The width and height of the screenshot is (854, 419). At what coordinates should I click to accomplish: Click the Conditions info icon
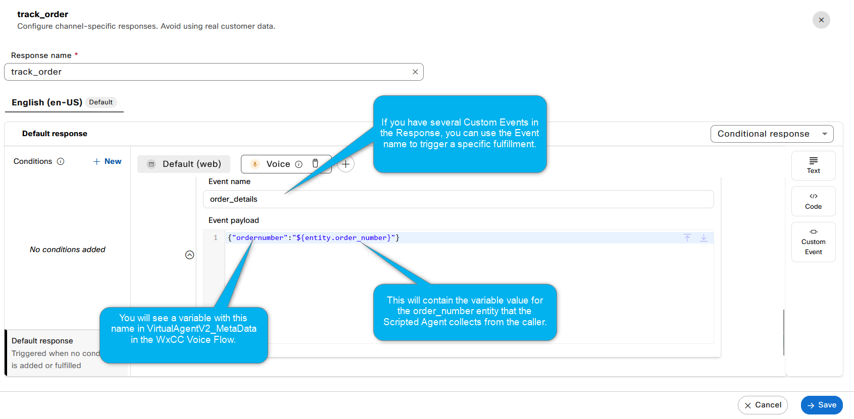[x=61, y=161]
